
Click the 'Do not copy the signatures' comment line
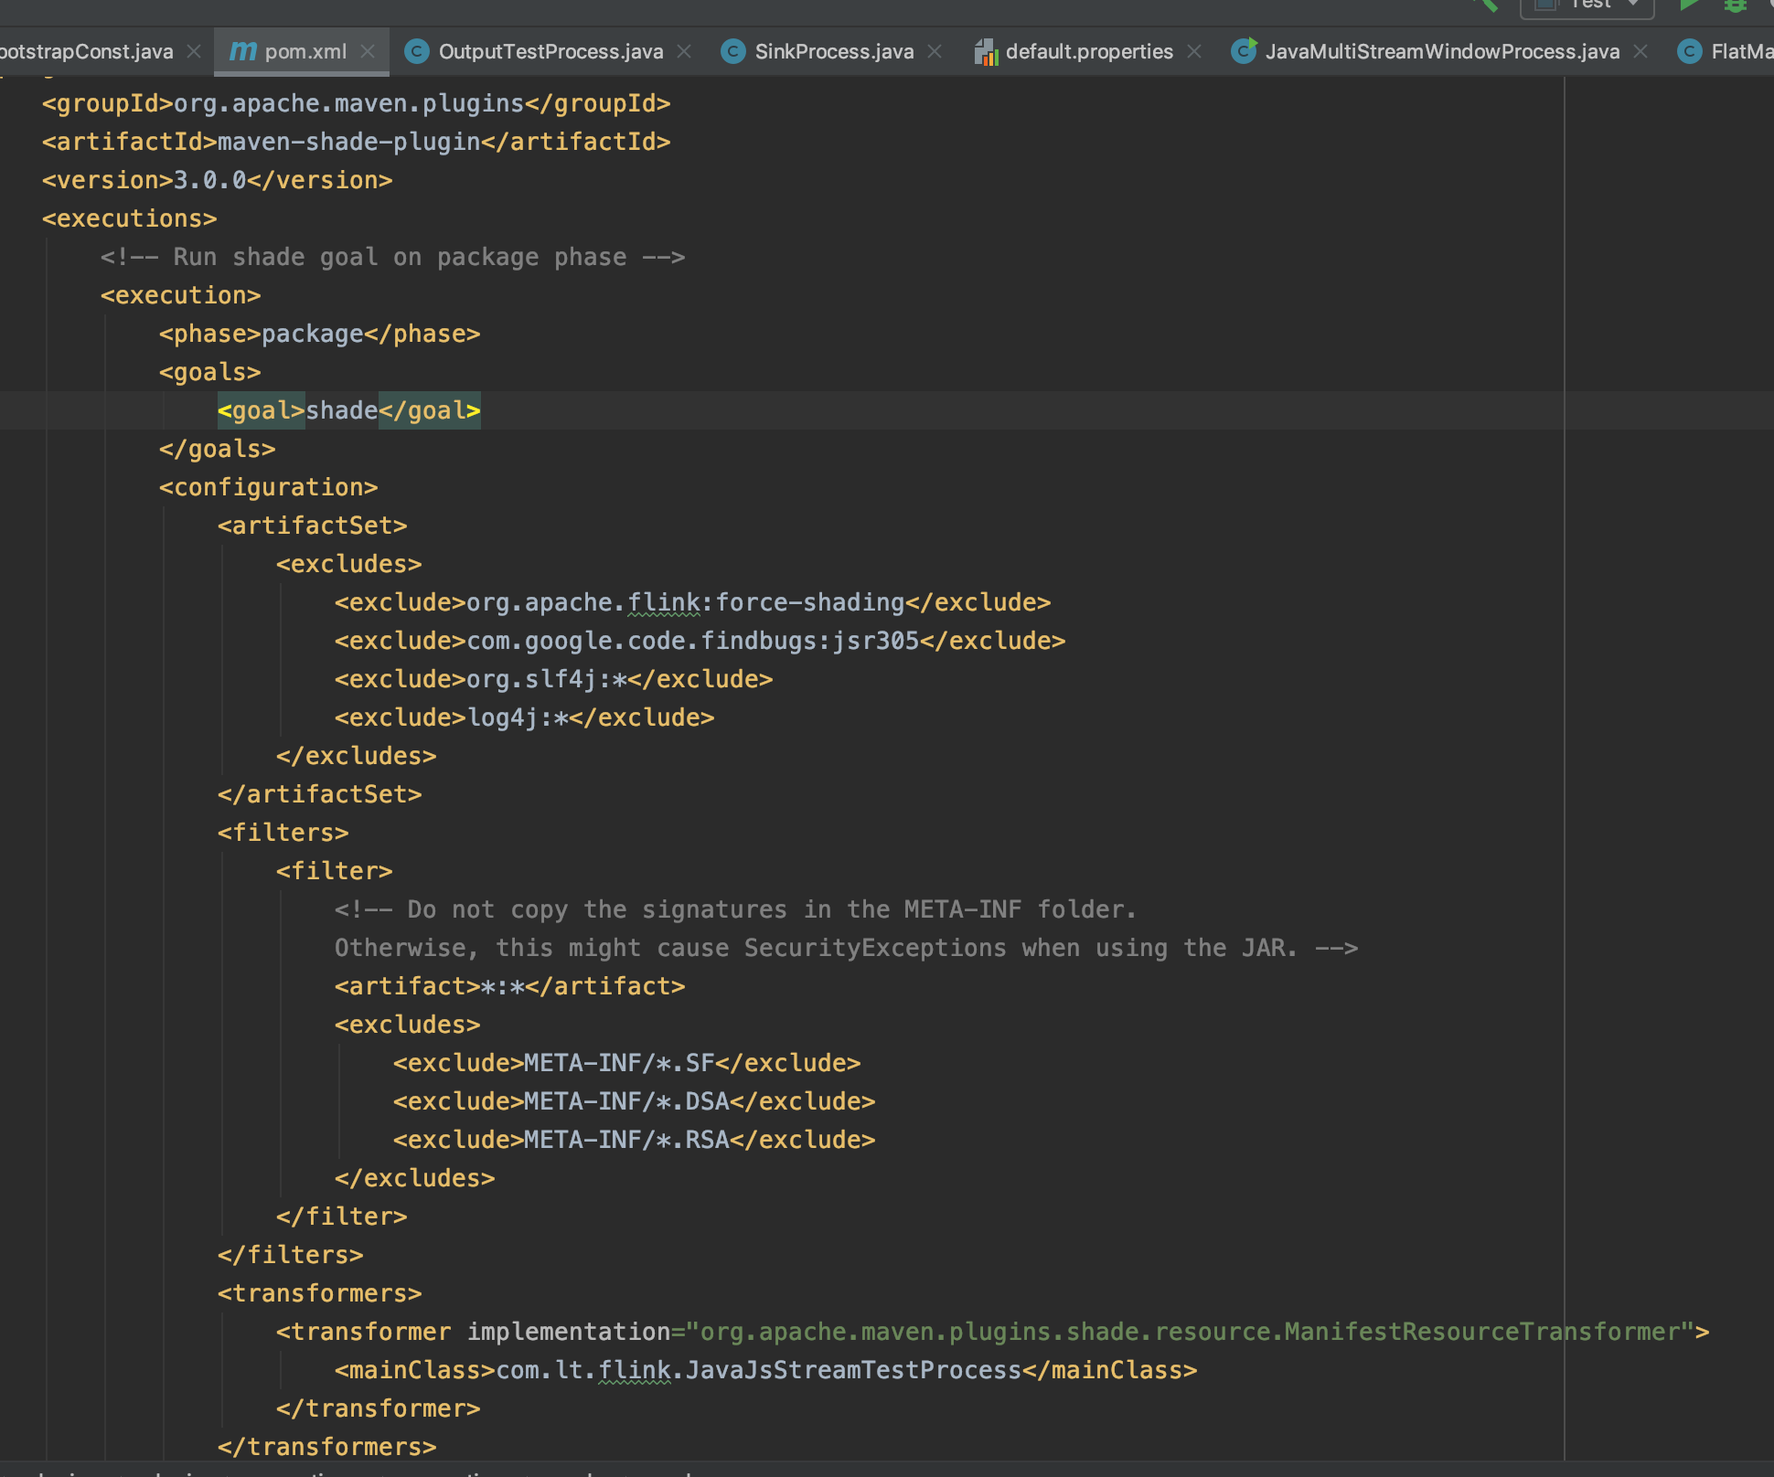735,909
